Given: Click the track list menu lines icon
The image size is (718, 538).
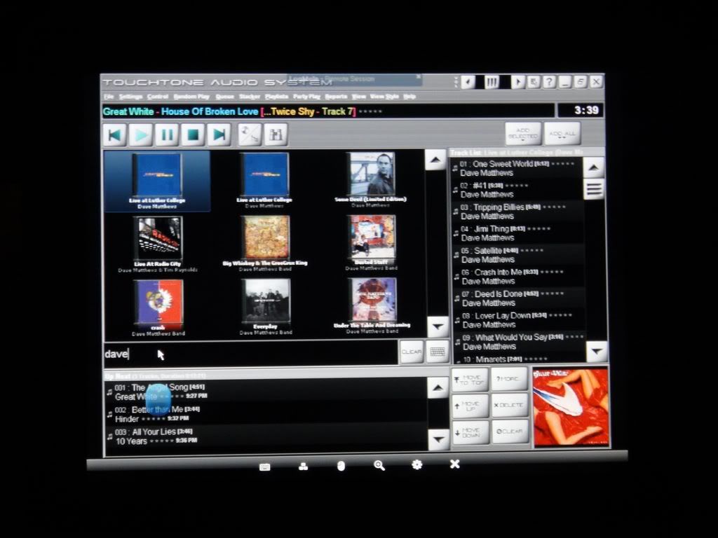Looking at the screenshot, I should click(x=595, y=189).
